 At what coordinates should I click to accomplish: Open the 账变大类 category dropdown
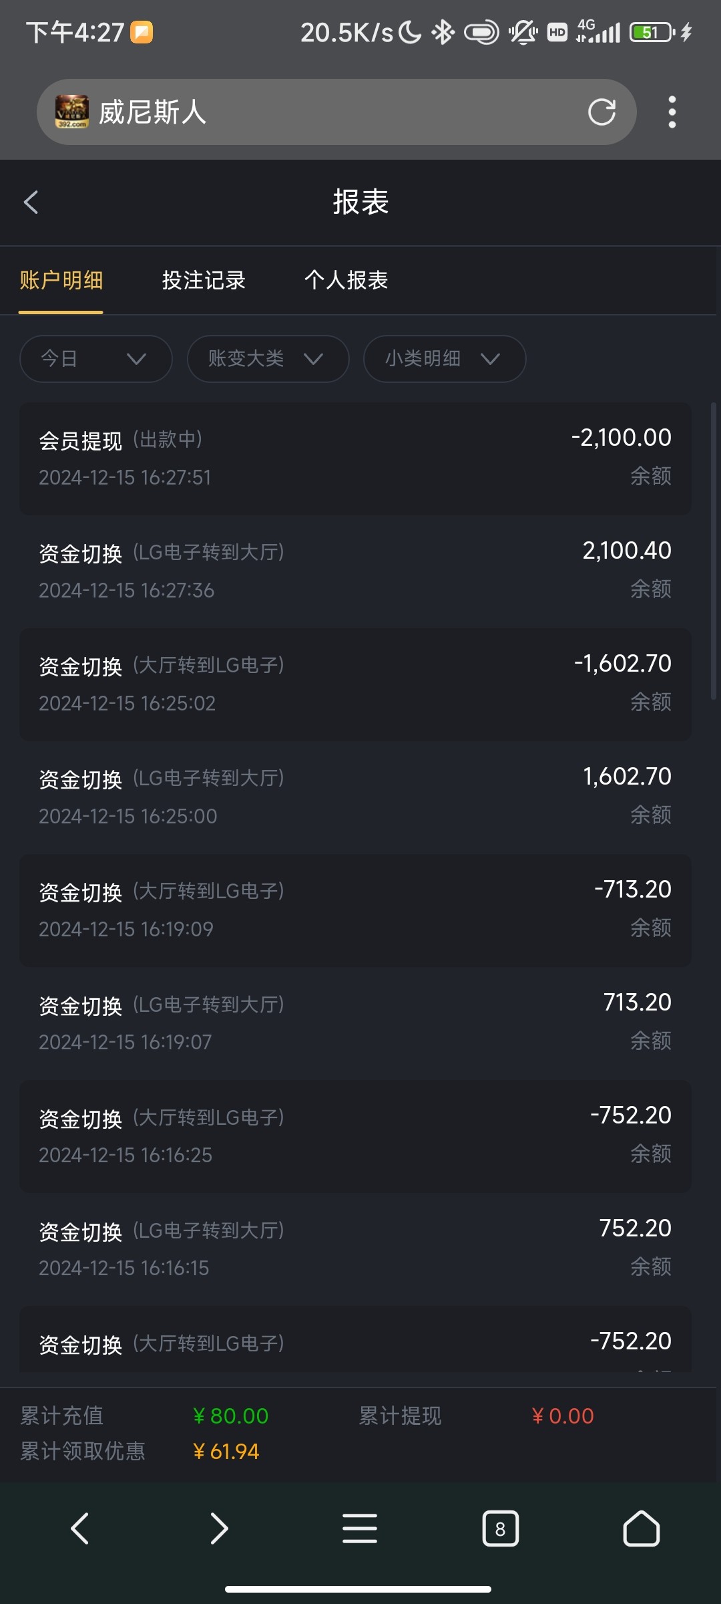[x=268, y=359]
